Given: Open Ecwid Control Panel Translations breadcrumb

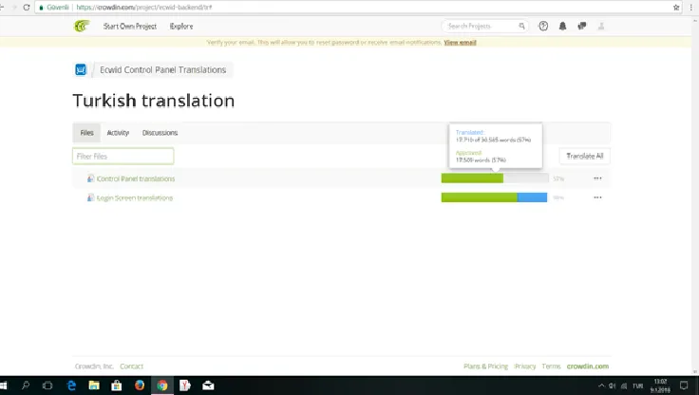Looking at the screenshot, I should [x=162, y=69].
